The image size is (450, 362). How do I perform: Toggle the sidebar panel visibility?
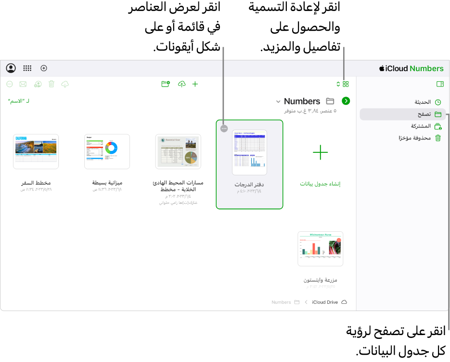pyautogui.click(x=440, y=84)
